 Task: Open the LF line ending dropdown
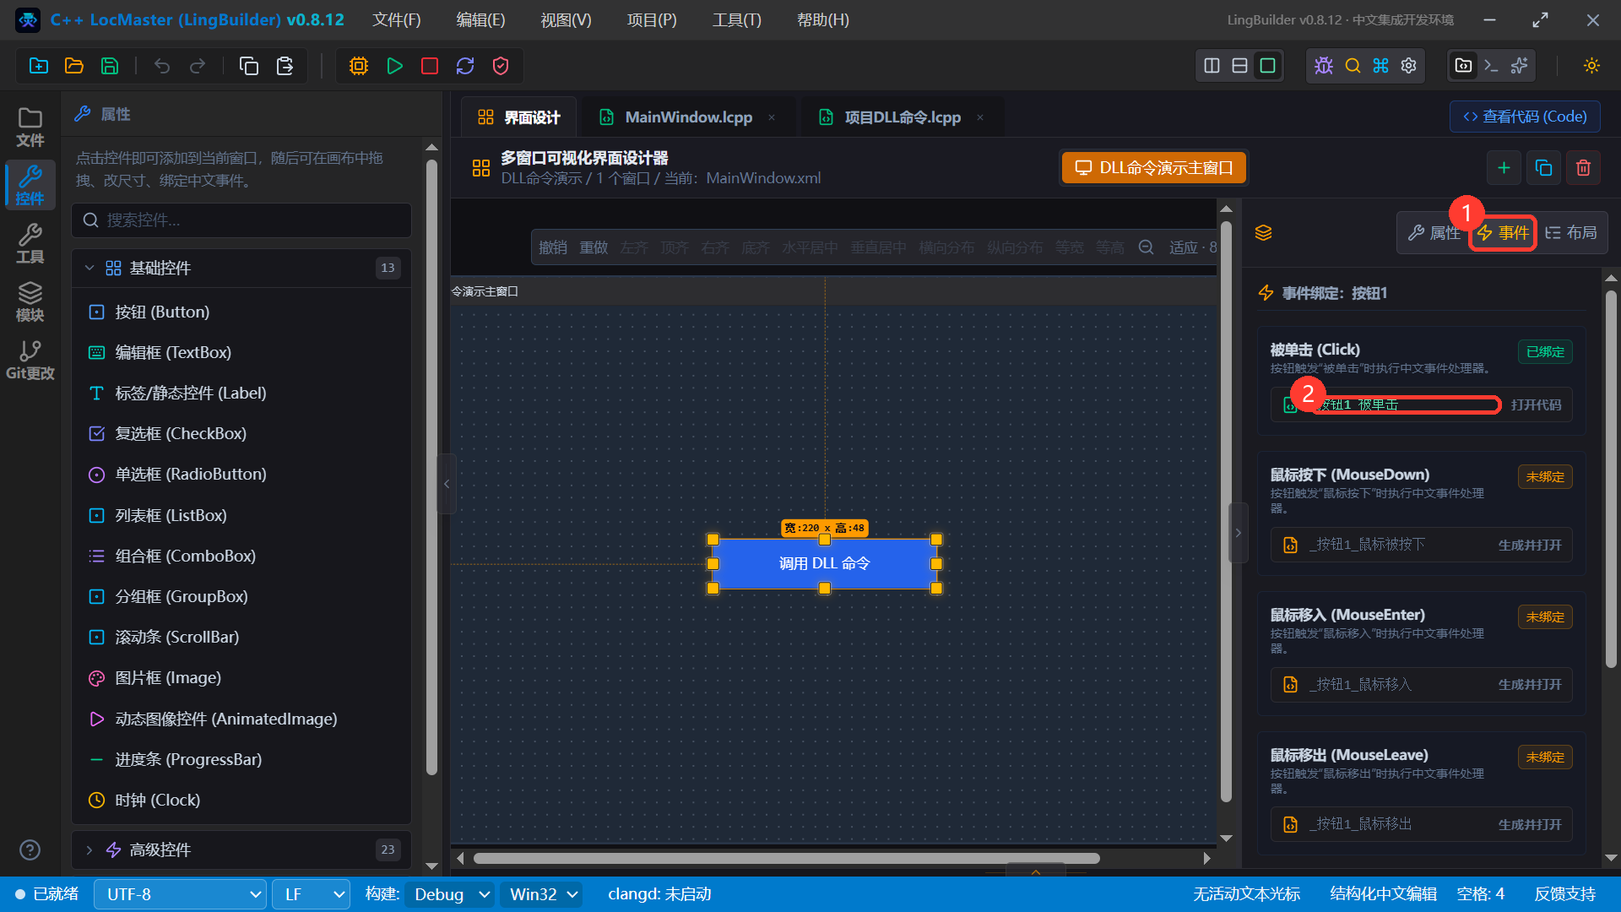pos(312,894)
